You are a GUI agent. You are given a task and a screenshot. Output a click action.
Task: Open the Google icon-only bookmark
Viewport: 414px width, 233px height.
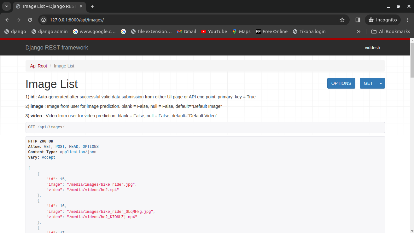[123, 32]
